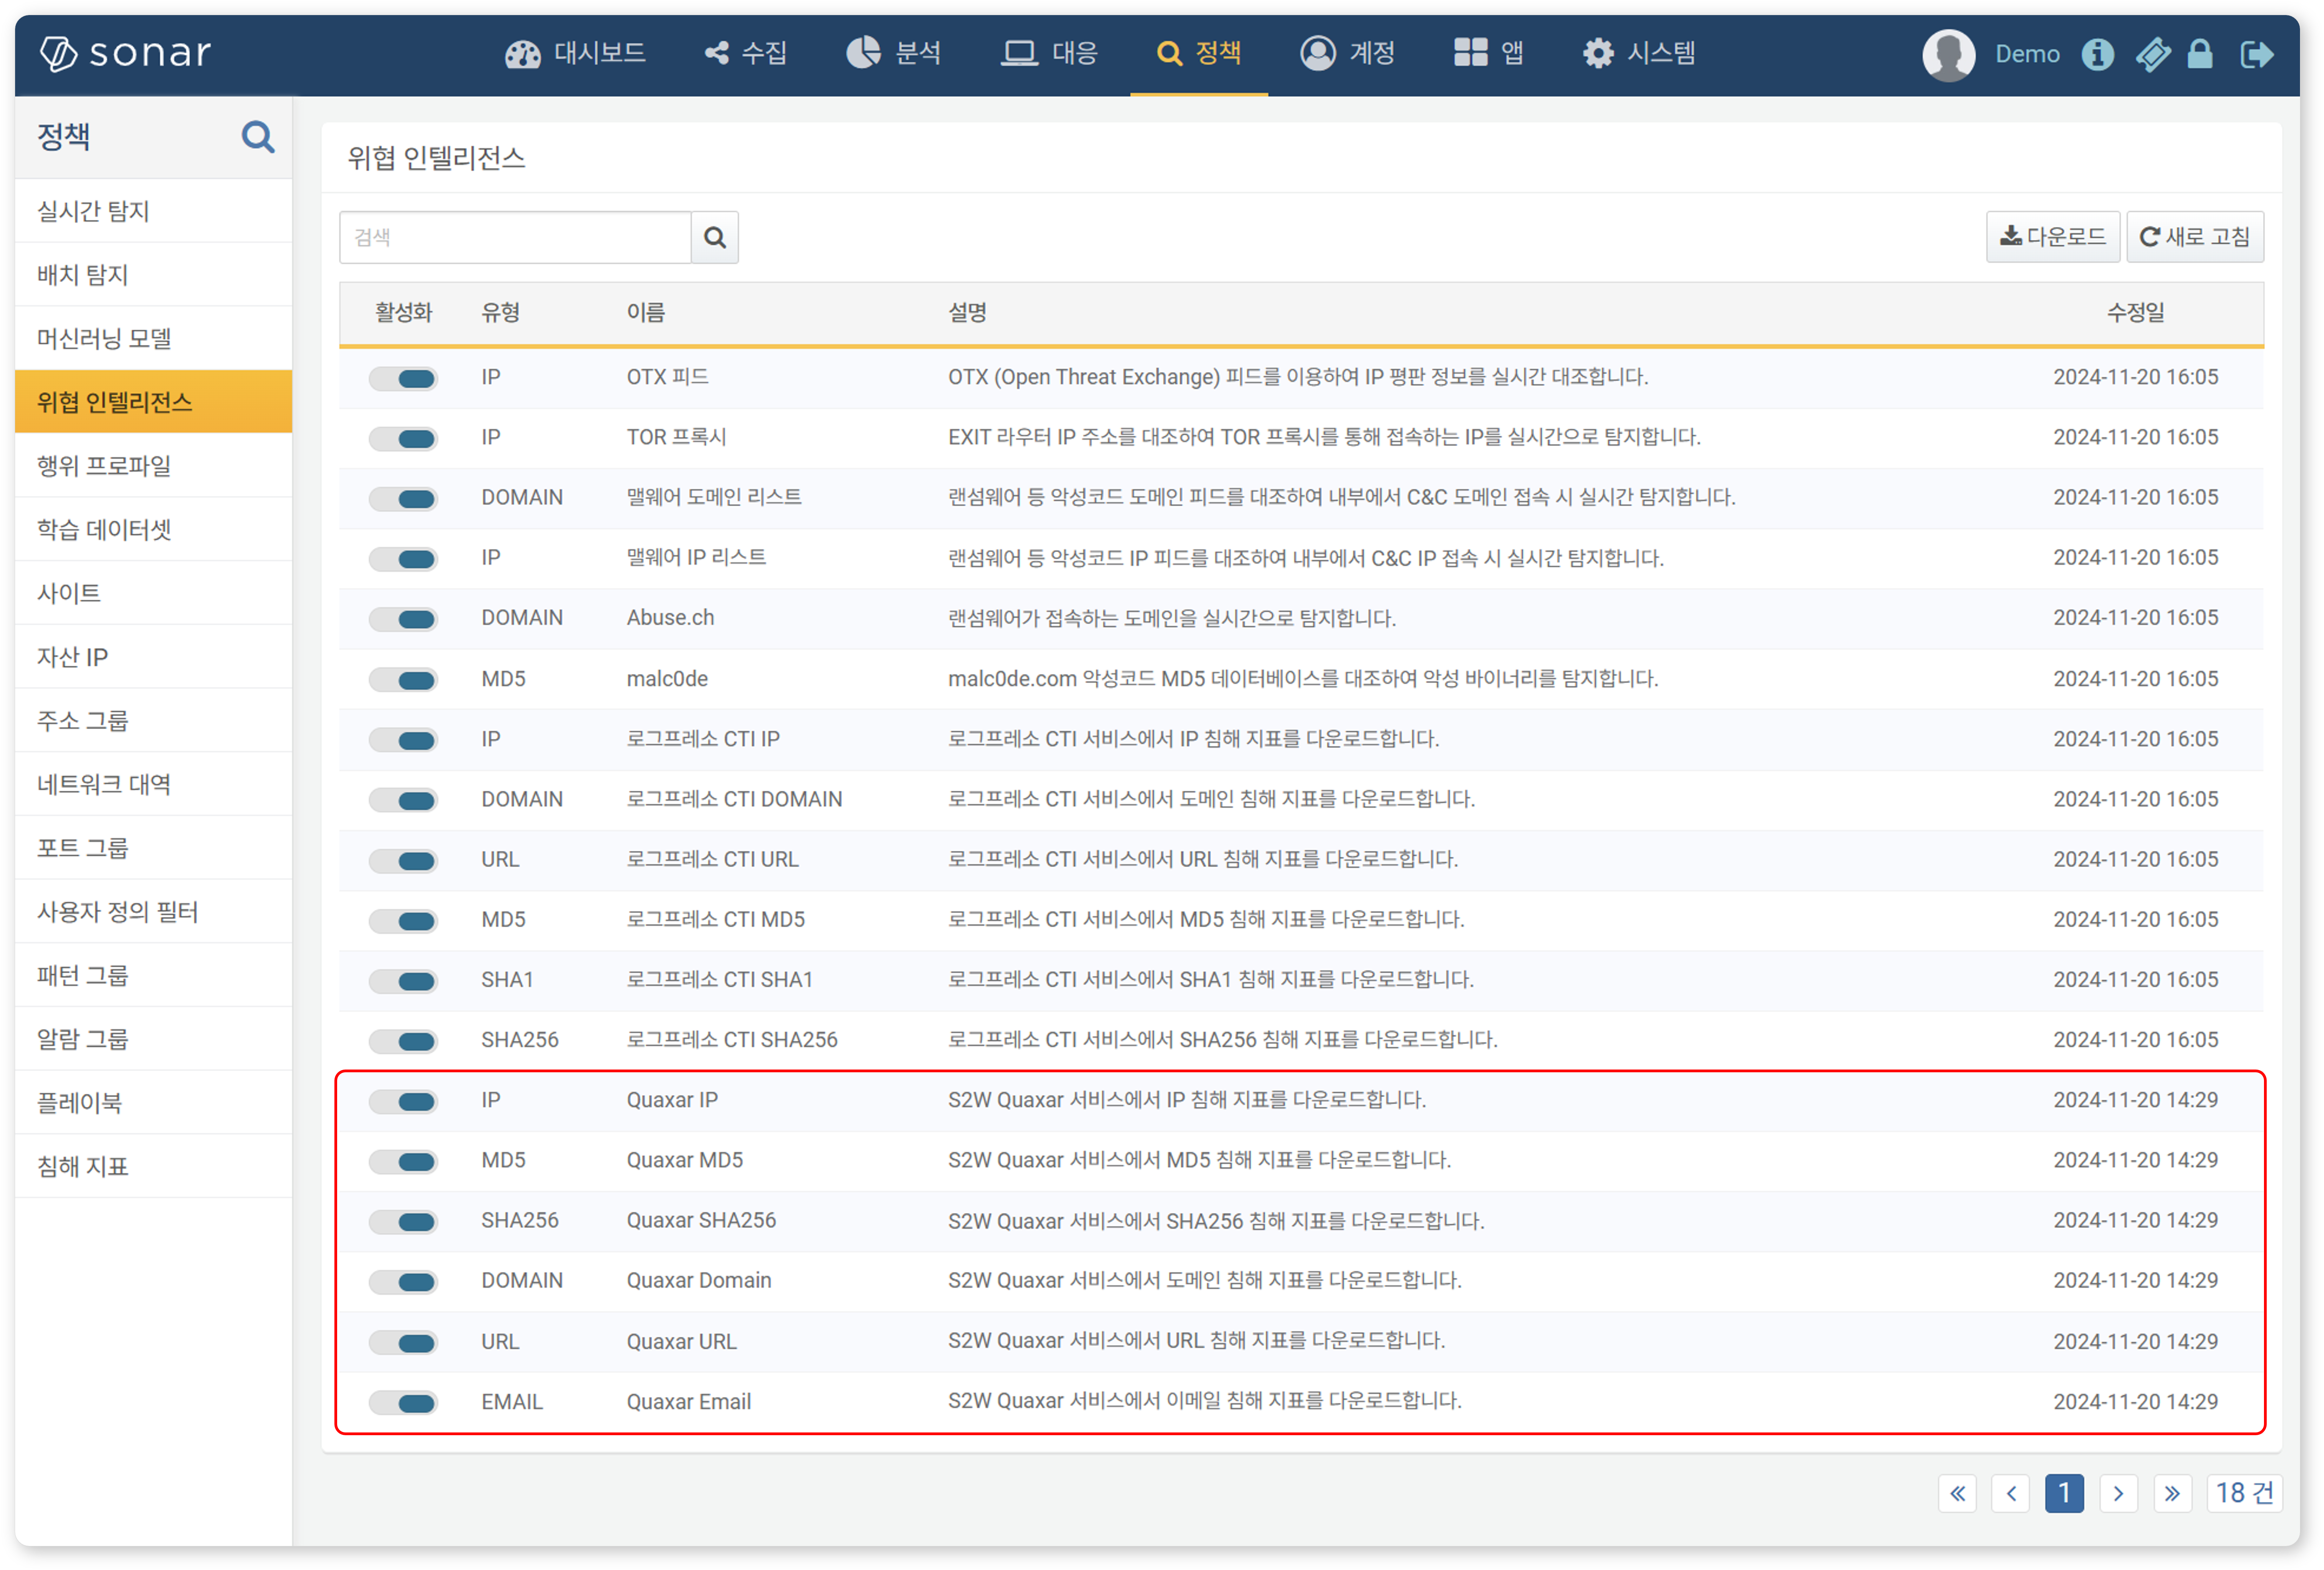This screenshot has width=2324, height=1570.
Task: Click the 새로 고침 refresh button
Action: (x=2195, y=237)
